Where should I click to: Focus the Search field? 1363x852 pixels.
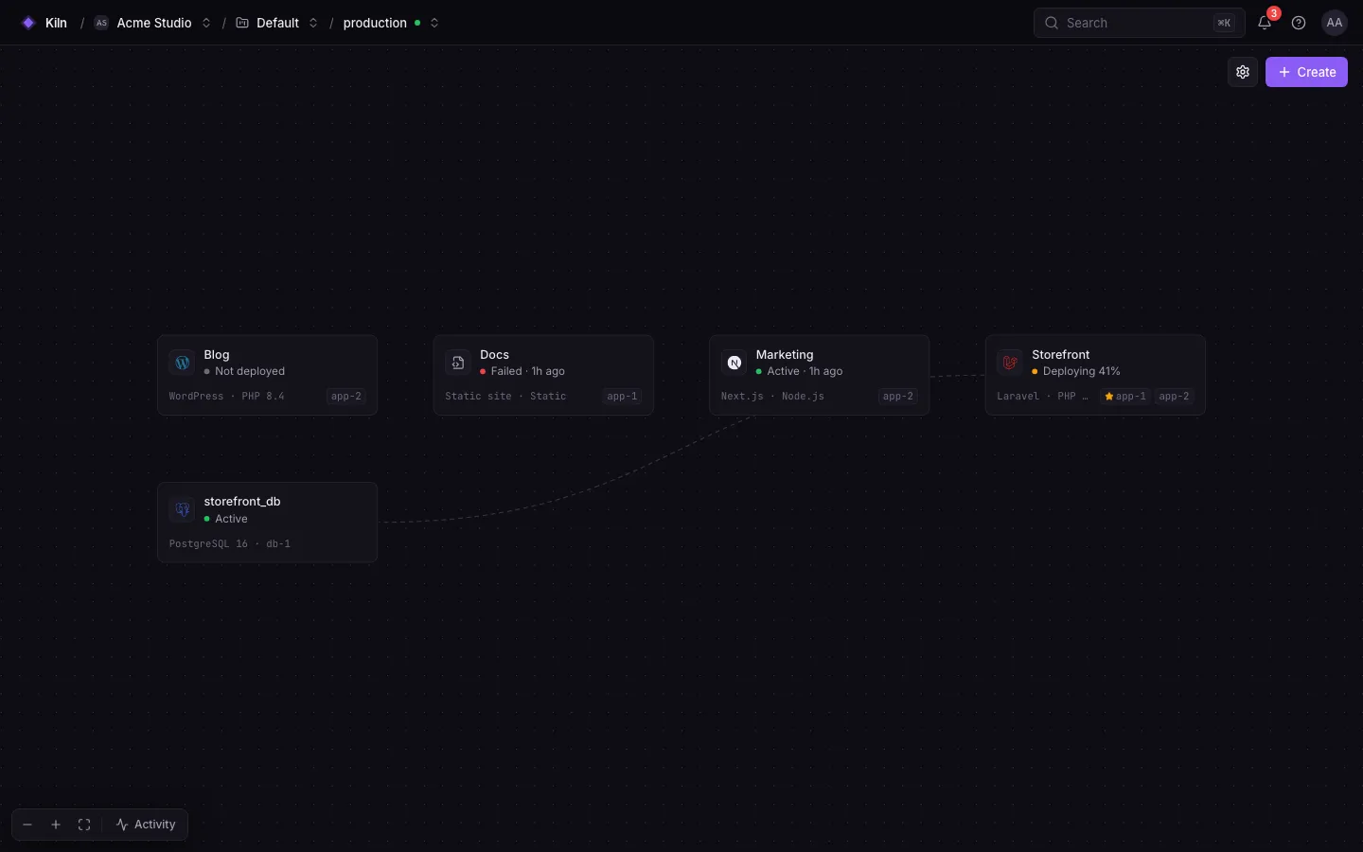tap(1139, 23)
